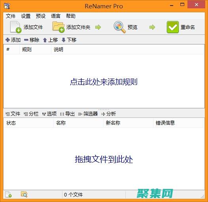Open the 语言 menu
The width and height of the screenshot is (208, 202).
(x=56, y=16)
